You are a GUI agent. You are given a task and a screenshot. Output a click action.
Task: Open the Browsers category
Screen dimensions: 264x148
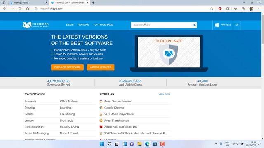(30, 102)
